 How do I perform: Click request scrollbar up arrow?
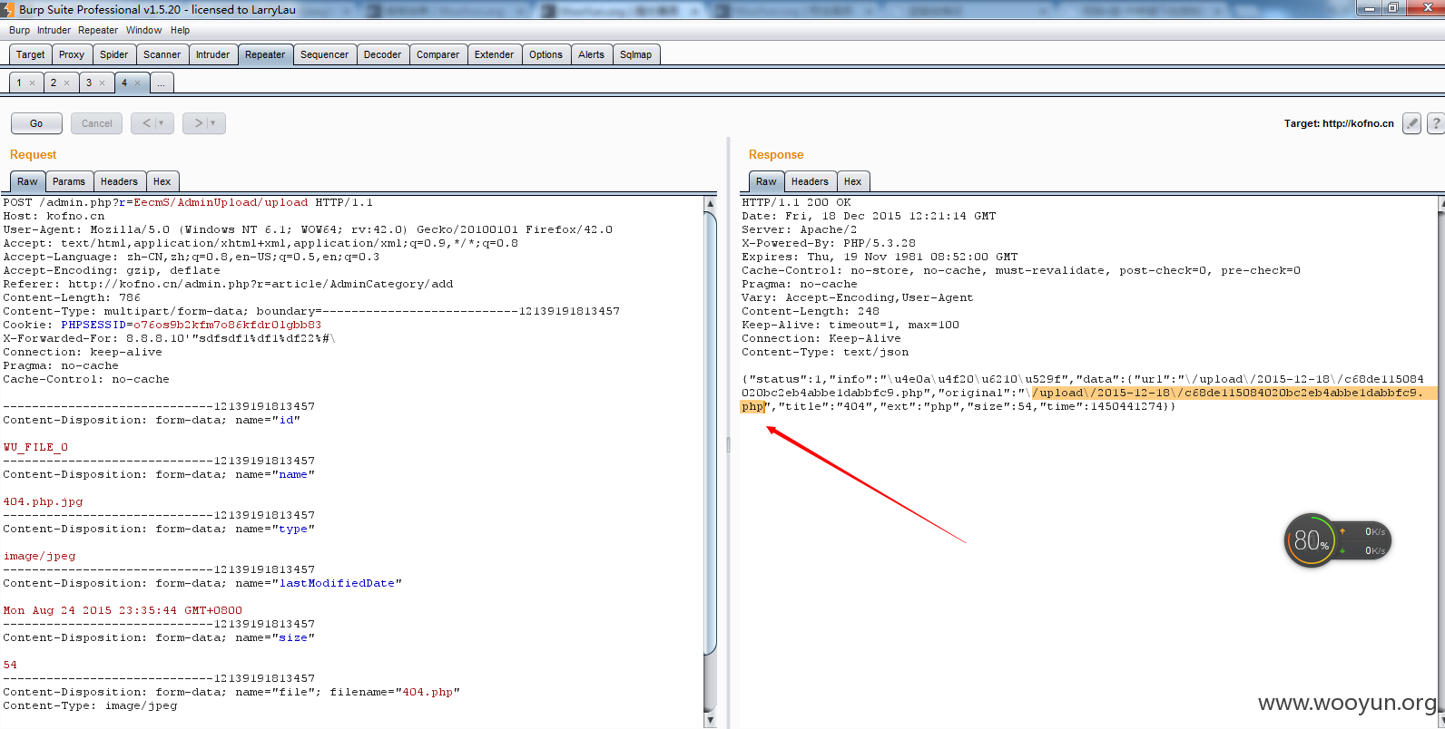click(710, 203)
